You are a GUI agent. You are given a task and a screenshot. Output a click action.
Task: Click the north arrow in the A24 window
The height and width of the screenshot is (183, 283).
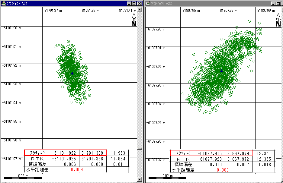134,20
